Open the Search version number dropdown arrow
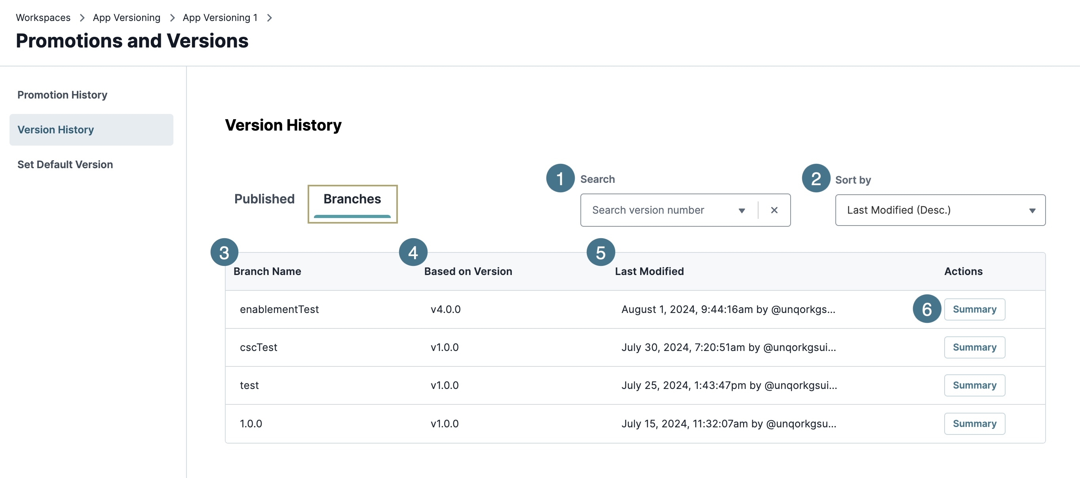Image resolution: width=1080 pixels, height=478 pixels. 741,210
